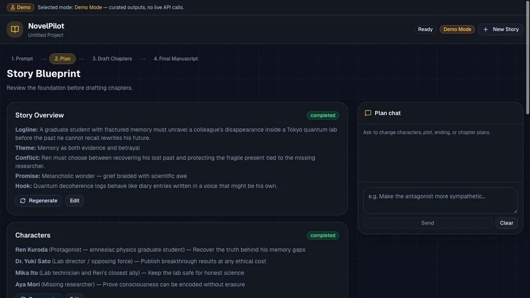Viewport: 530px width, 298px height.
Task: Go to the 1. Prompt step
Action: point(22,59)
